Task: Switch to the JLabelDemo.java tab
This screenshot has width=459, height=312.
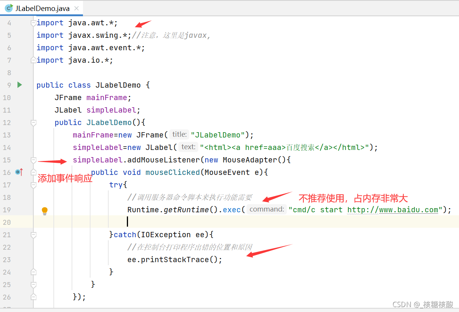Action: [41, 8]
